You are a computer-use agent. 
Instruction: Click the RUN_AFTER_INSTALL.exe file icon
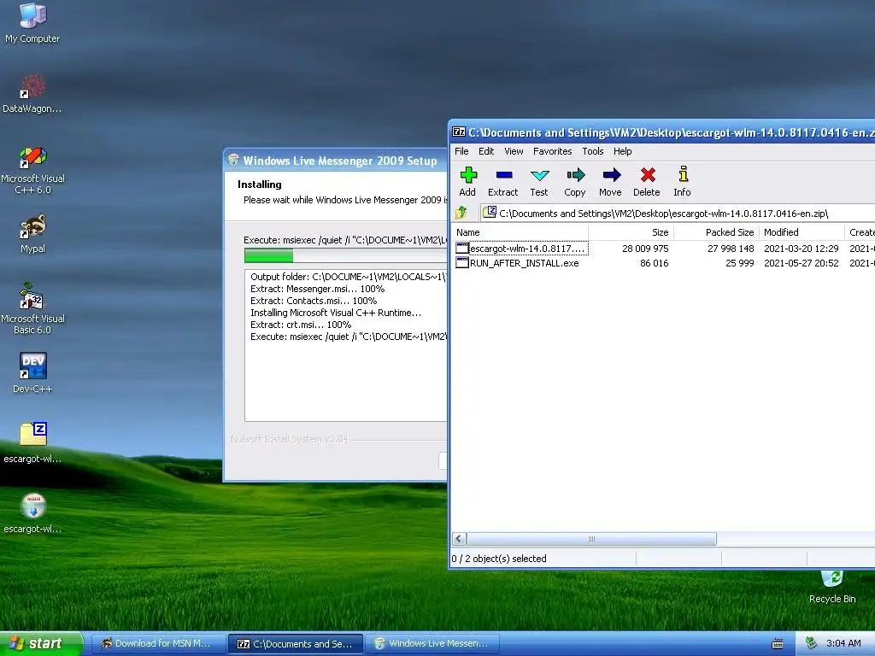pyautogui.click(x=462, y=263)
